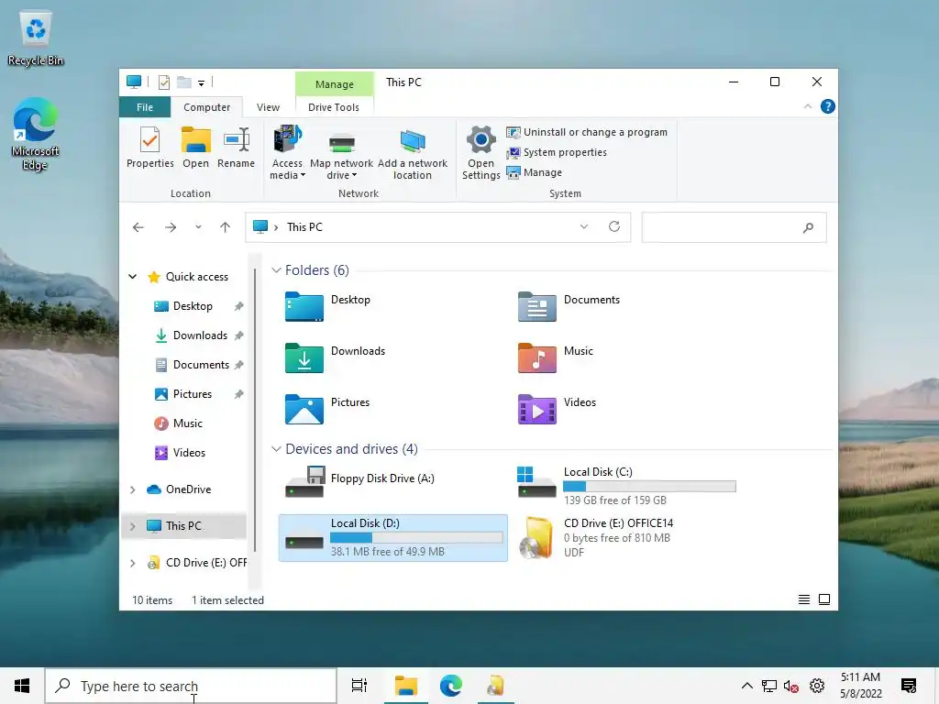Switch to the Details view layout button
This screenshot has height=704, width=939.
click(804, 599)
